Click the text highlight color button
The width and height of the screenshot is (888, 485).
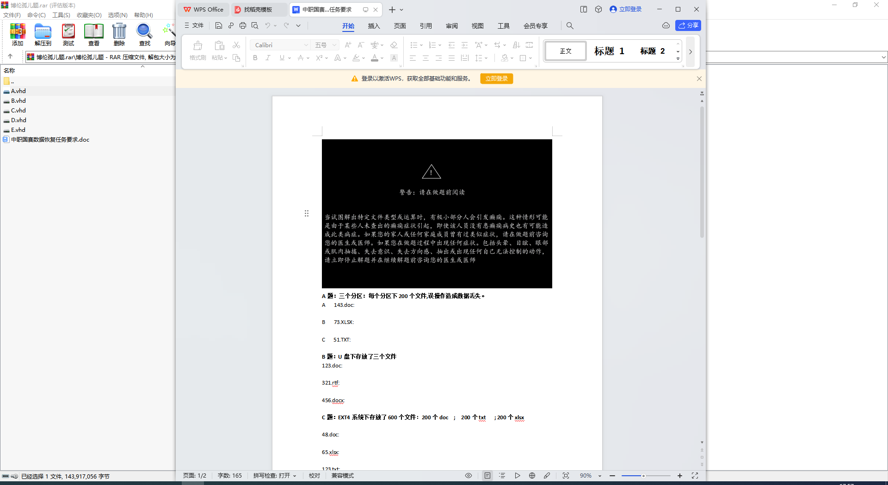click(356, 58)
